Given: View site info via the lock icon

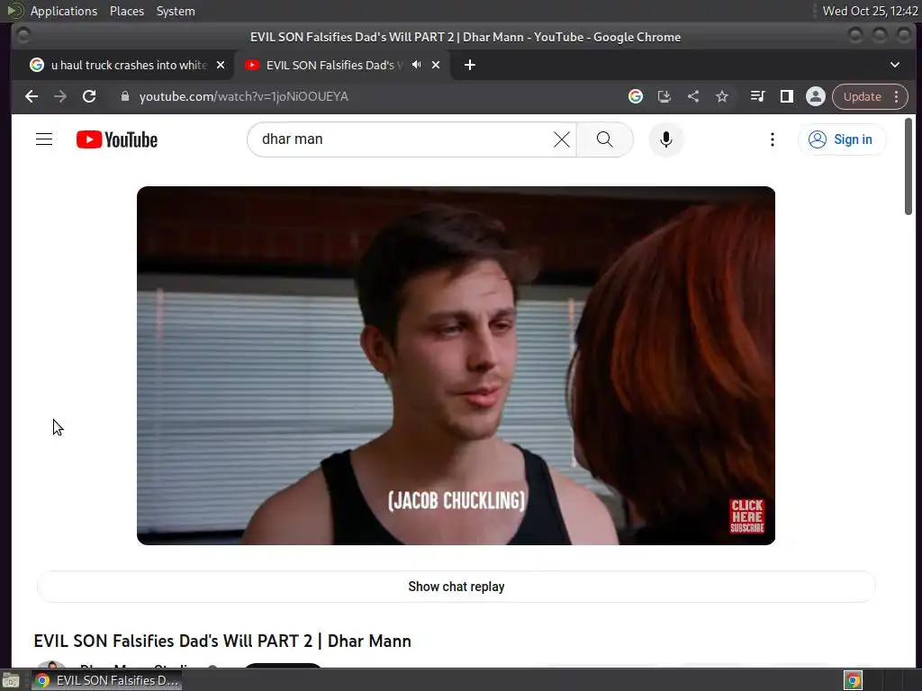Looking at the screenshot, I should (124, 96).
